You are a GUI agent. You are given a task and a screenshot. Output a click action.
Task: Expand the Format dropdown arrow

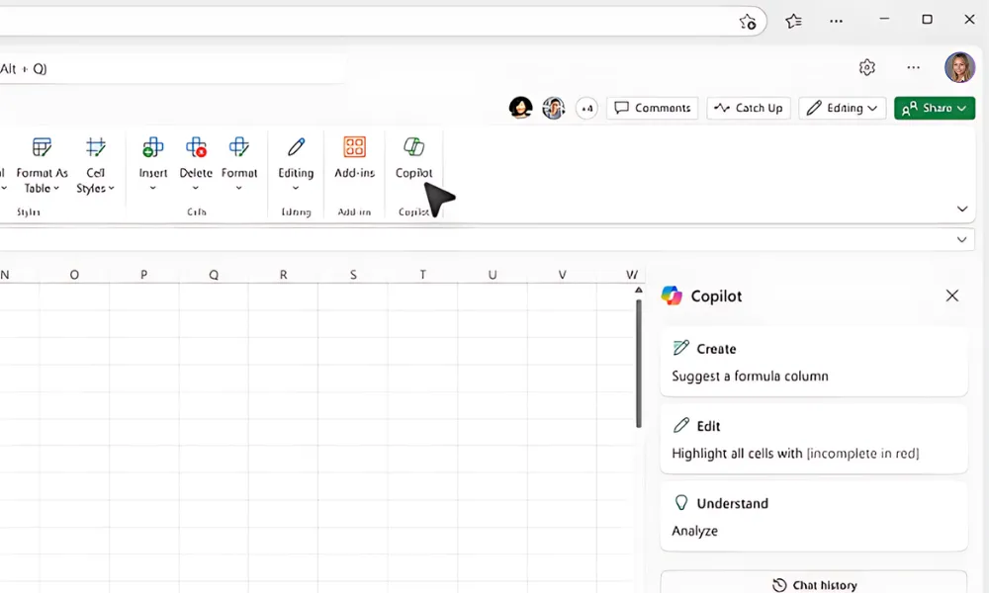click(x=239, y=188)
